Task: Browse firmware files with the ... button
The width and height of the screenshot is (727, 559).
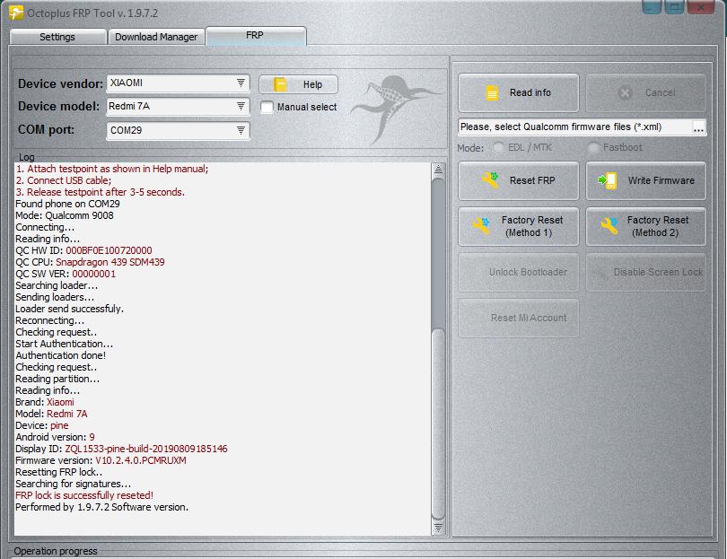Action: [698, 127]
